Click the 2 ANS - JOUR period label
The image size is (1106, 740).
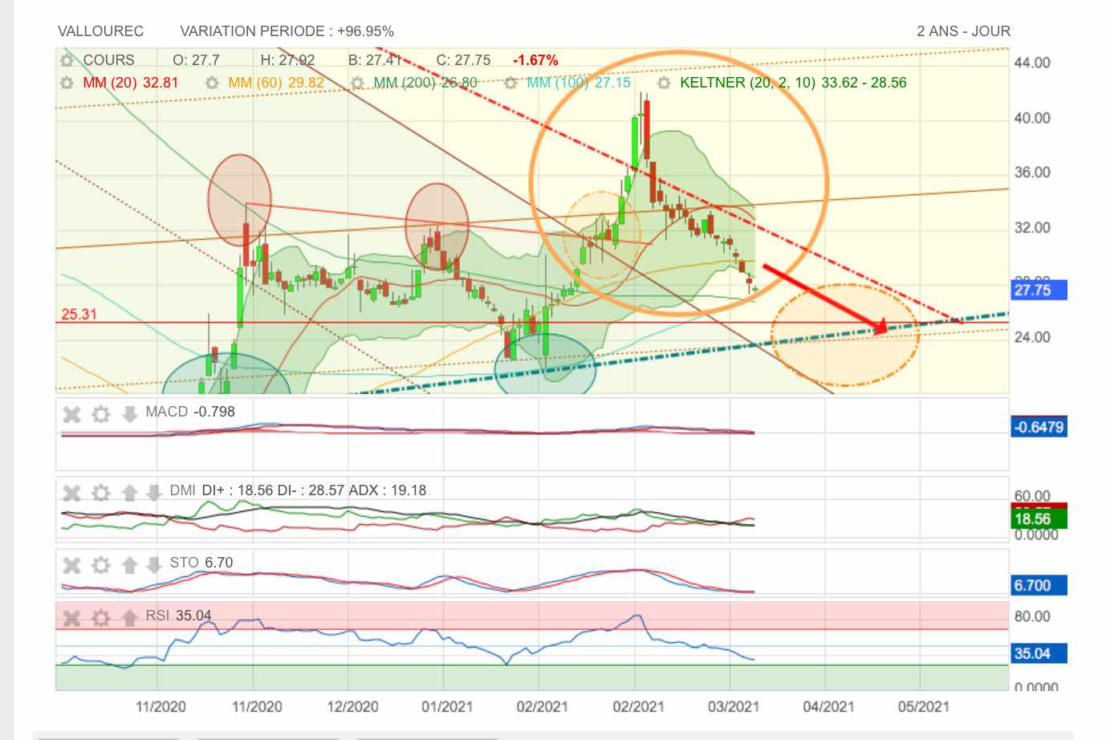[x=963, y=31]
